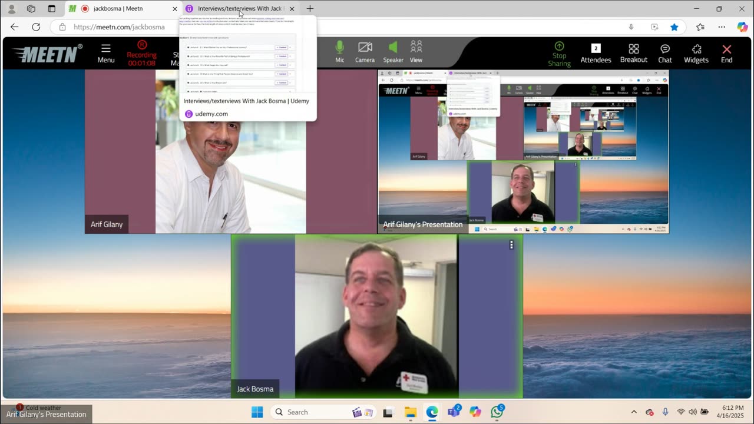The height and width of the screenshot is (424, 754).
Task: Click the Recording indicator button
Action: coord(141,53)
